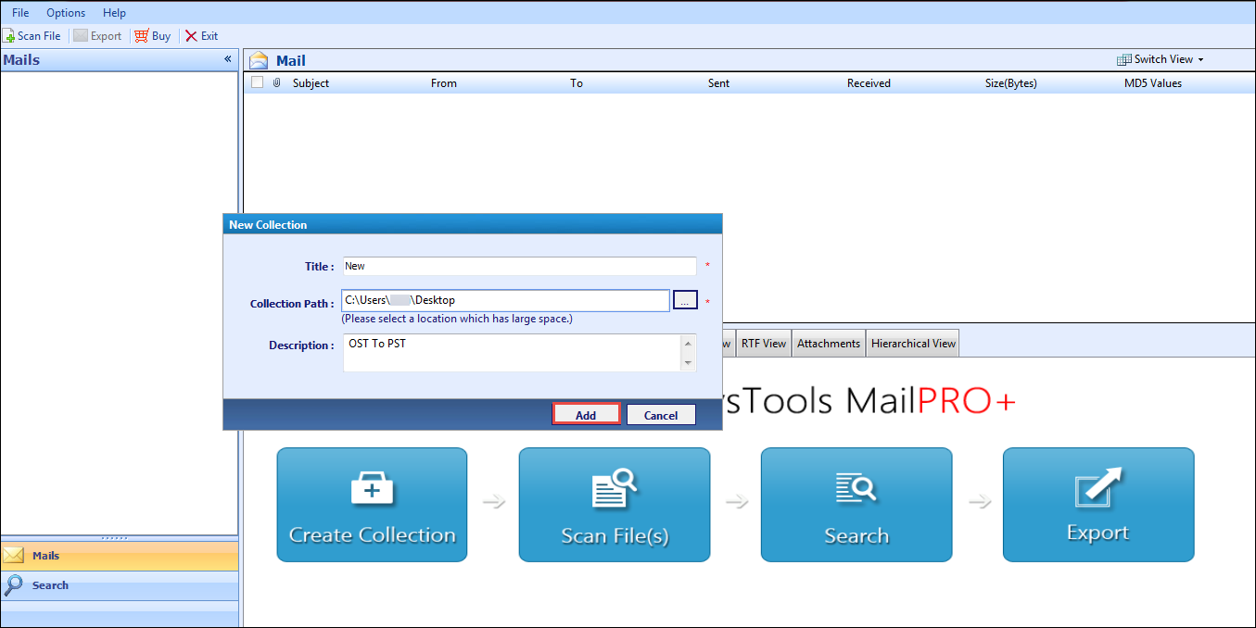
Task: Click the Add button in New Collection
Action: [586, 415]
